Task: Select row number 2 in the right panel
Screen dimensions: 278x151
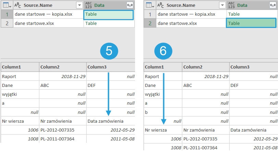Action: click(x=150, y=24)
